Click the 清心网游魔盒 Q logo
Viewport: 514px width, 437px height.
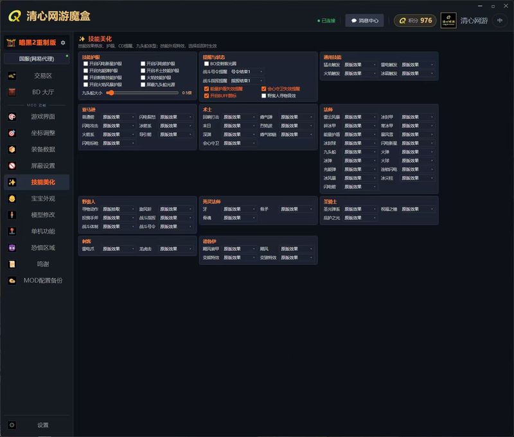(x=14, y=16)
